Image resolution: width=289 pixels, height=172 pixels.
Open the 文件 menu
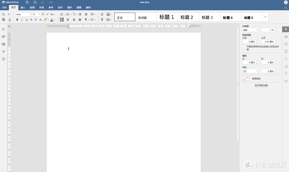point(4,7)
